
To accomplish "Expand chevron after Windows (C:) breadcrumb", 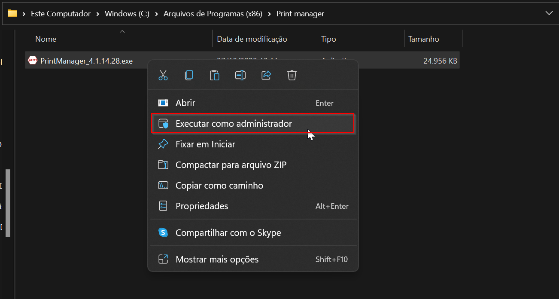I will (156, 14).
